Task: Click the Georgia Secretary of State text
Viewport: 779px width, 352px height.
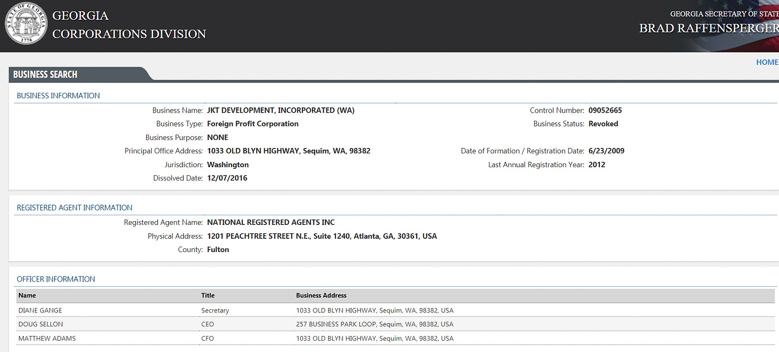Action: [x=724, y=14]
